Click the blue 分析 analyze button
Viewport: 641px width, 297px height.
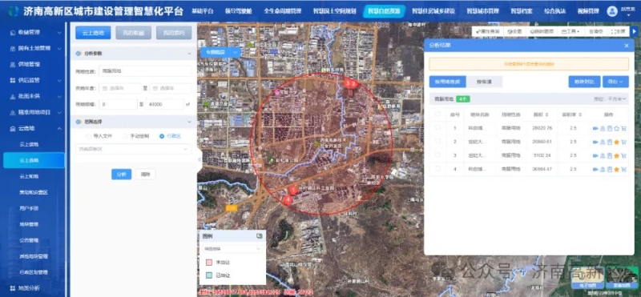coord(122,175)
